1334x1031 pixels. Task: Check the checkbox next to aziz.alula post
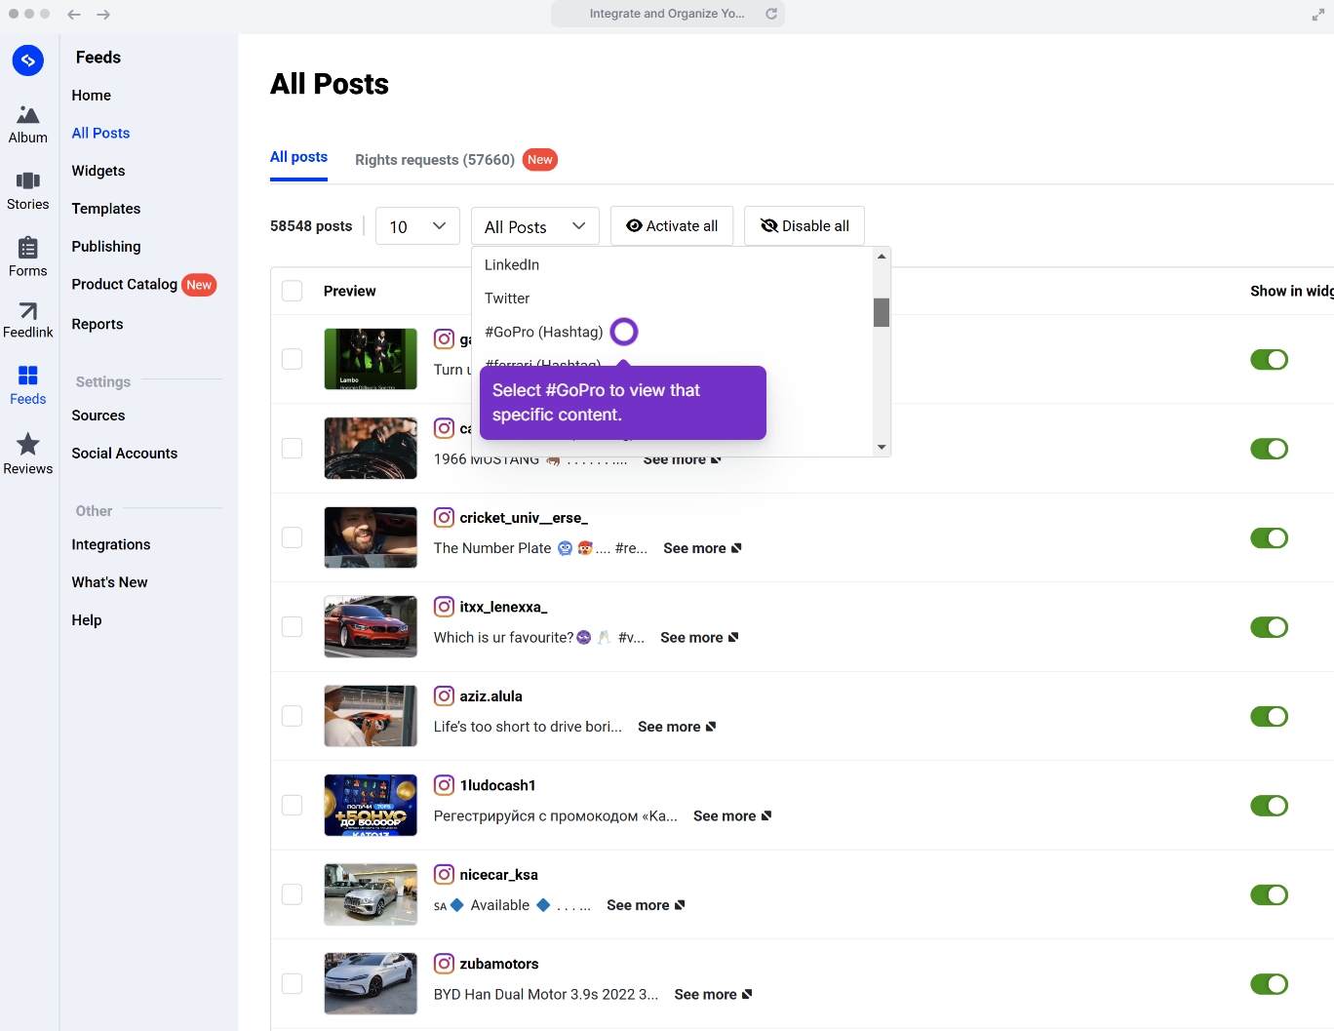coord(292,716)
